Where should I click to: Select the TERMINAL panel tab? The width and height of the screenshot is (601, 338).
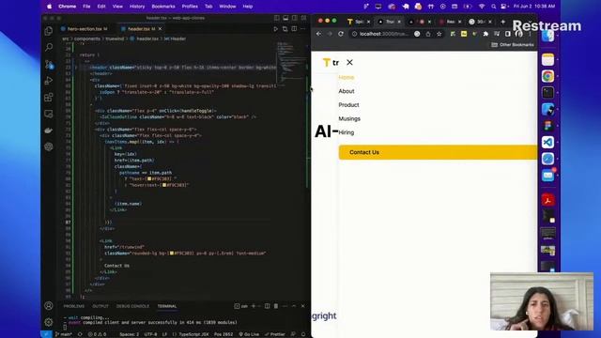coord(167,306)
